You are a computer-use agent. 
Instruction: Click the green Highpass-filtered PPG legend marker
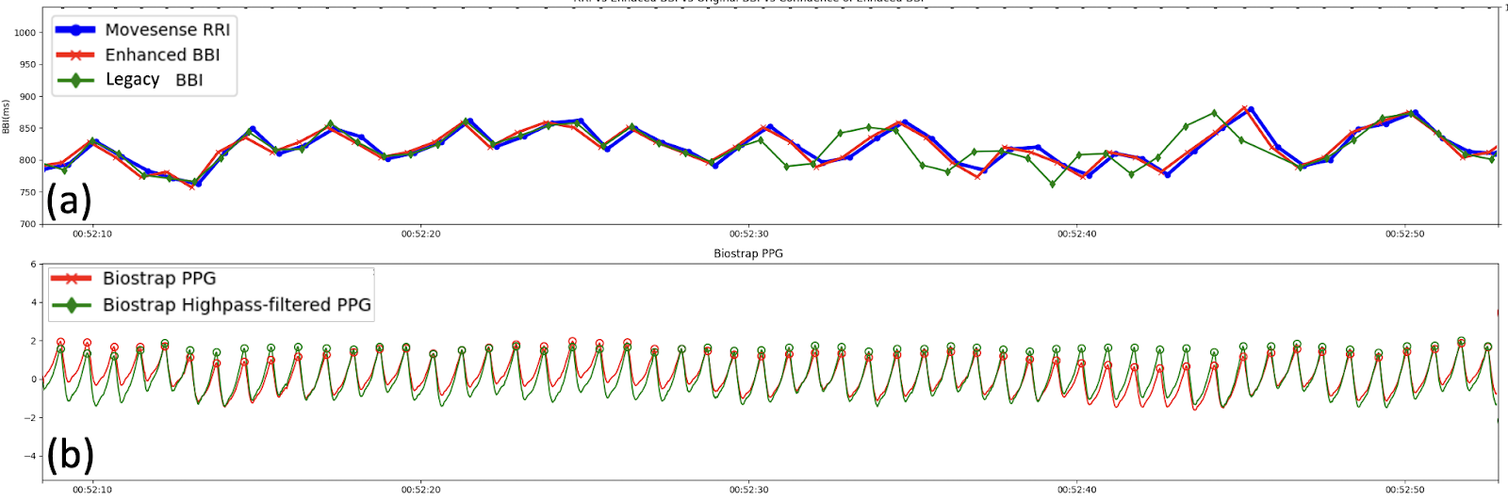point(72,305)
